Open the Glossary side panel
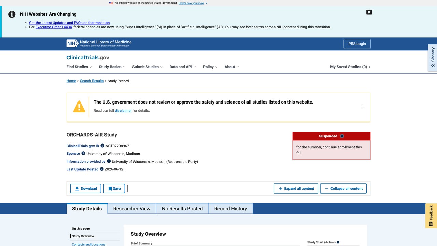 [433, 58]
